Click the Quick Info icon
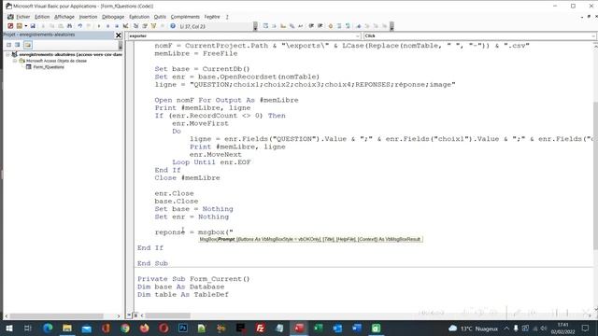The height and width of the screenshot is (336, 598). click(283, 26)
